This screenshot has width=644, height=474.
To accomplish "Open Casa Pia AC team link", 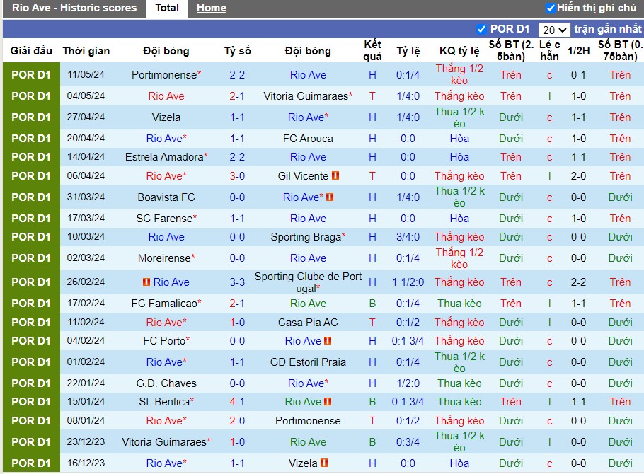I will click(308, 323).
